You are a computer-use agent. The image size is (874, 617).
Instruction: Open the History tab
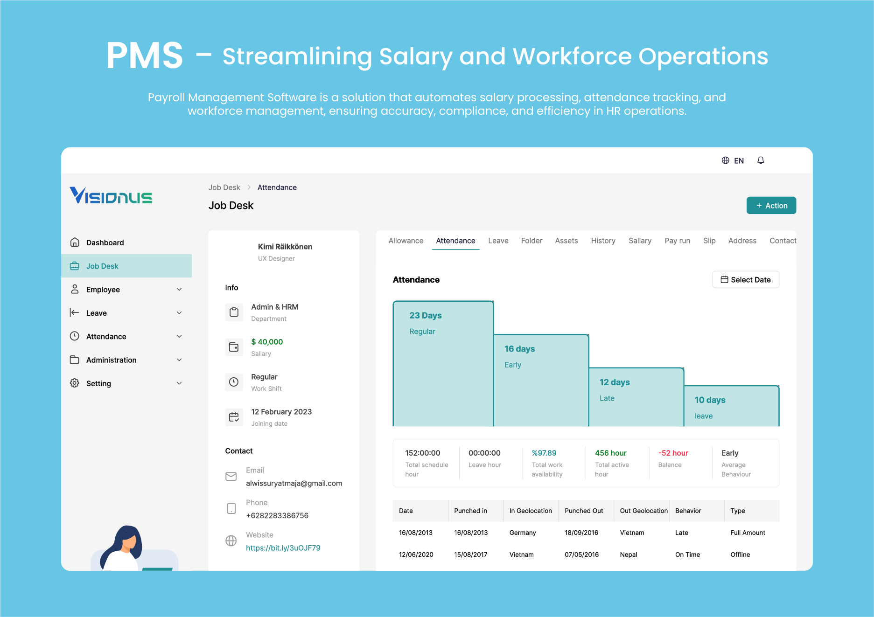click(x=603, y=241)
